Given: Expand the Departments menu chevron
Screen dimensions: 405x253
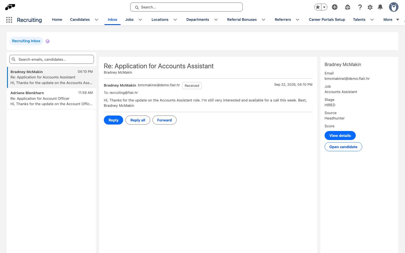Looking at the screenshot, I should [216, 20].
